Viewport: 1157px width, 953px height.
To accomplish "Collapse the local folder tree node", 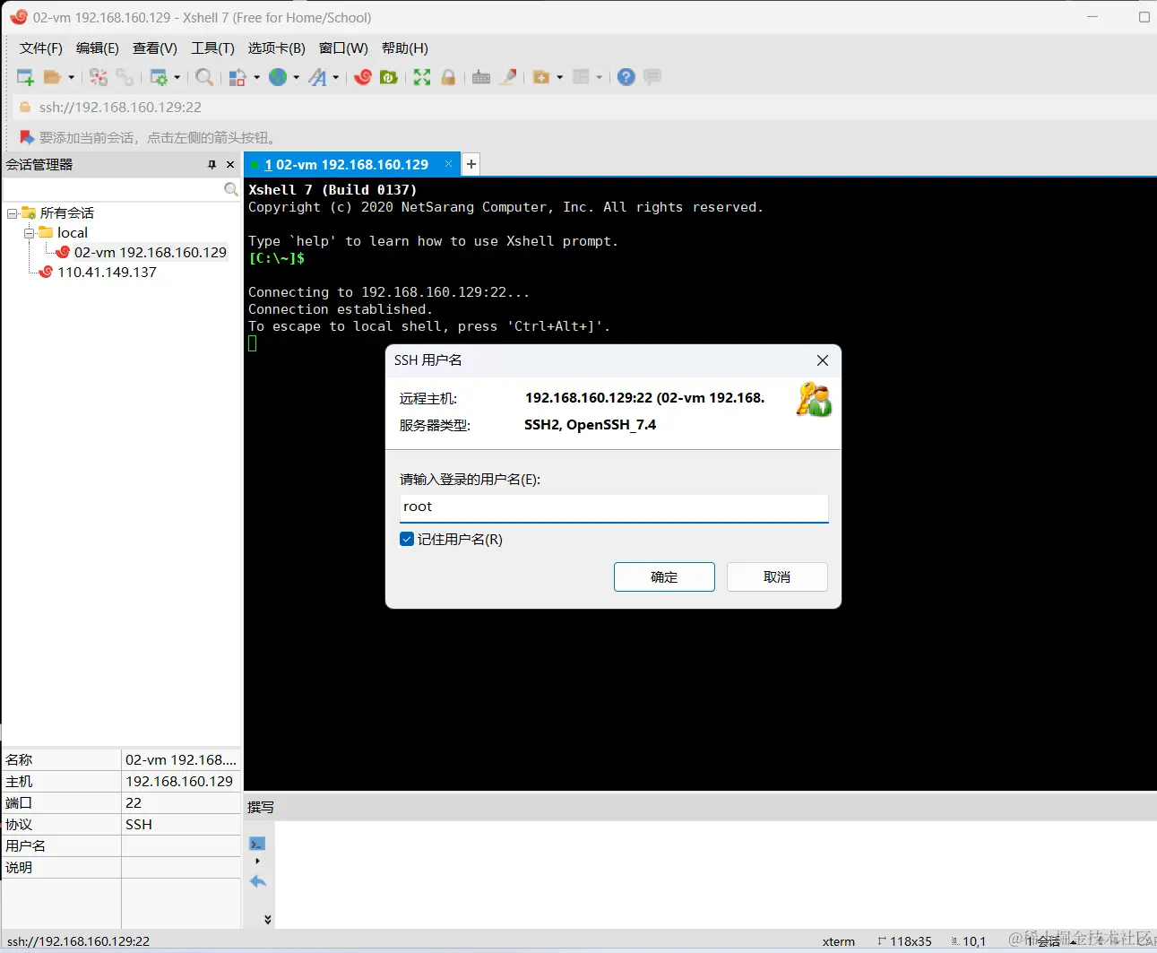I will point(30,233).
